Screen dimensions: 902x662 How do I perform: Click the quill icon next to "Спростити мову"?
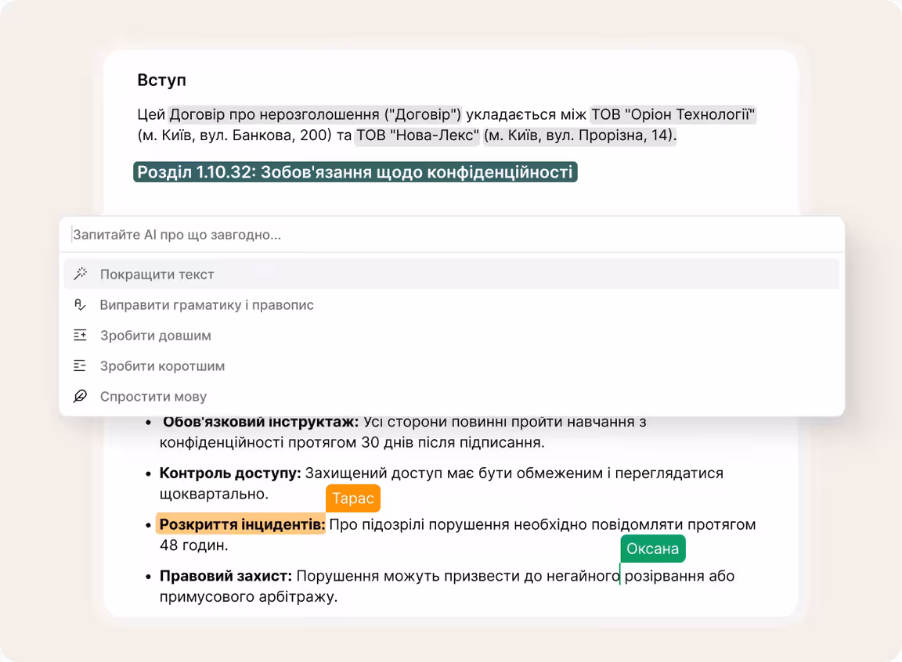click(79, 396)
